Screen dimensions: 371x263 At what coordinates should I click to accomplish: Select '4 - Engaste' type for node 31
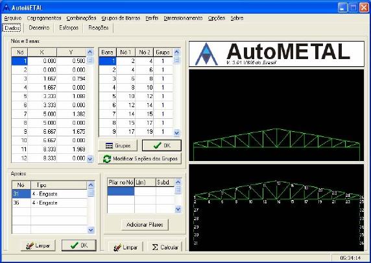point(59,194)
